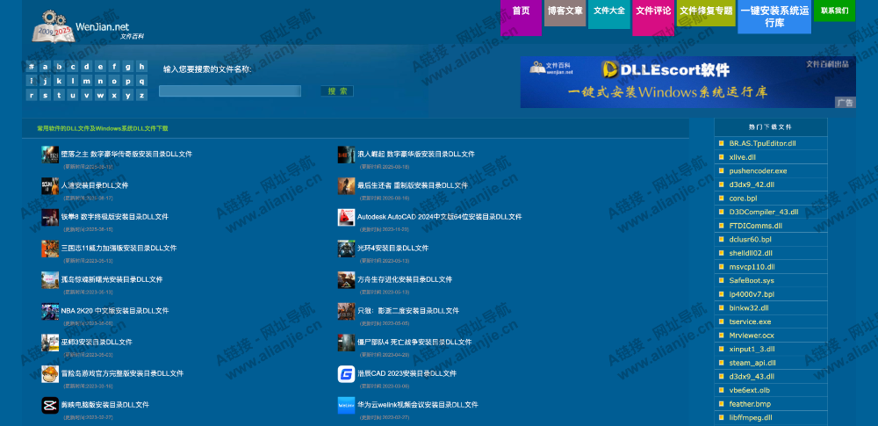Open the 联系我们 menu item

833,11
